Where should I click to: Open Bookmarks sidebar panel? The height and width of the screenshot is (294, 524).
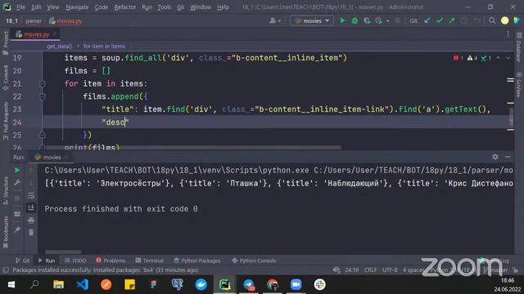coord(6,232)
